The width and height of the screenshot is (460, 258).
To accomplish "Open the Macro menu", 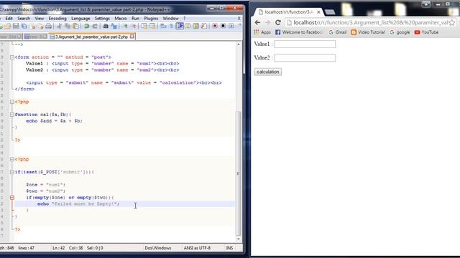I will [121, 18].
